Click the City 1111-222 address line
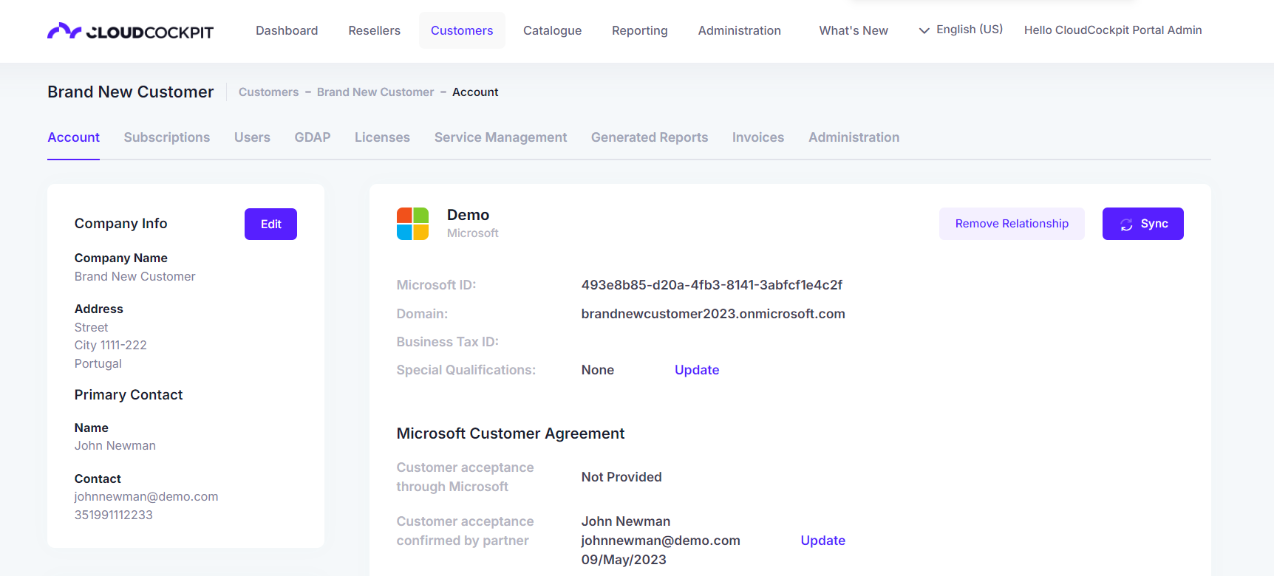Screen dimensions: 1274x576 click(111, 345)
